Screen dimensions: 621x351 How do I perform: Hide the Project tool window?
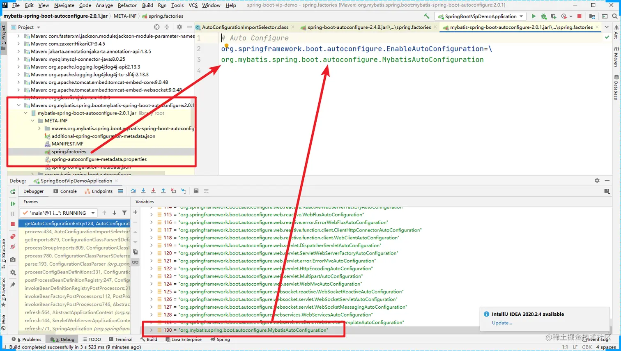189,27
